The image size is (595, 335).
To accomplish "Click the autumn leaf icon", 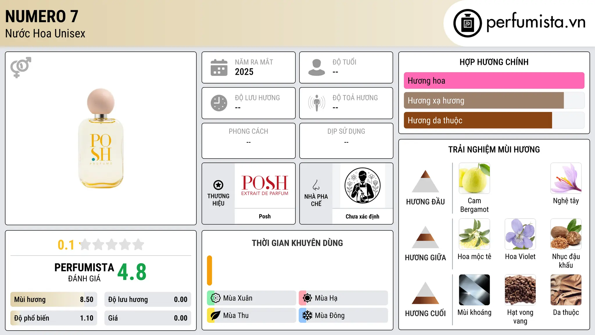I will [x=216, y=316].
